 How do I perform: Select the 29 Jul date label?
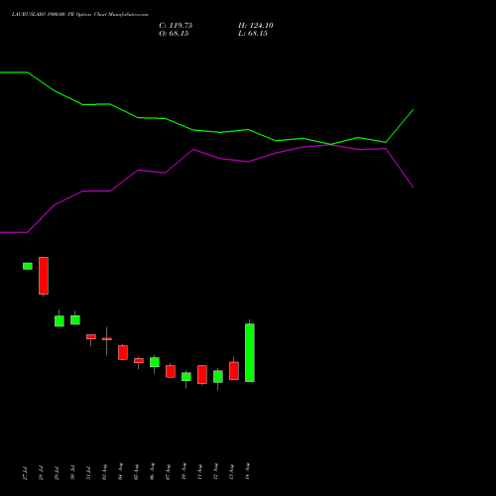57,473
